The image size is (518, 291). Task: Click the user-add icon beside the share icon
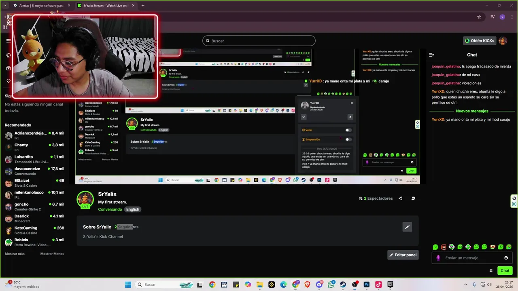pos(413,198)
